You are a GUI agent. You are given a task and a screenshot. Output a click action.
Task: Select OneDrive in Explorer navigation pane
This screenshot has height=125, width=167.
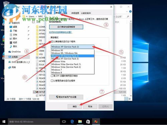[14, 52]
